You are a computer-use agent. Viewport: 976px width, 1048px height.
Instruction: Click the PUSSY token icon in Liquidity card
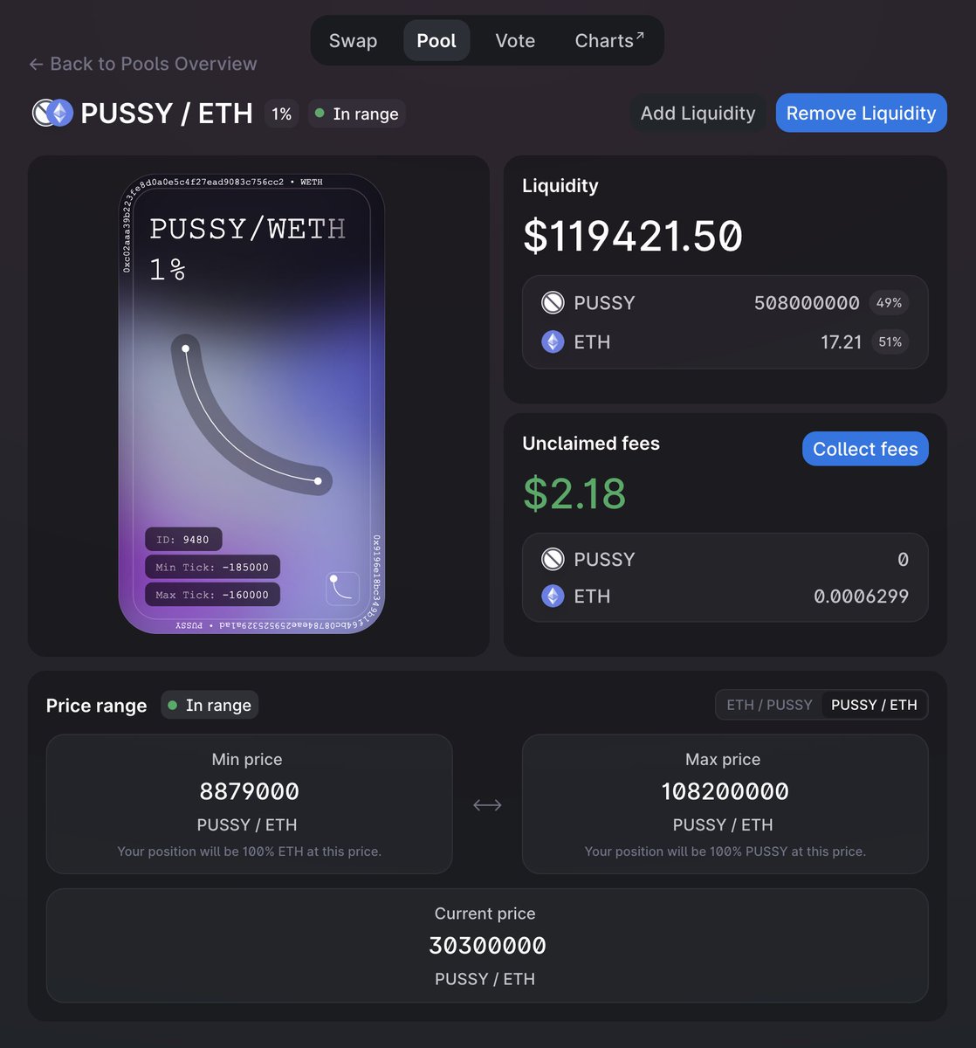[x=553, y=303]
